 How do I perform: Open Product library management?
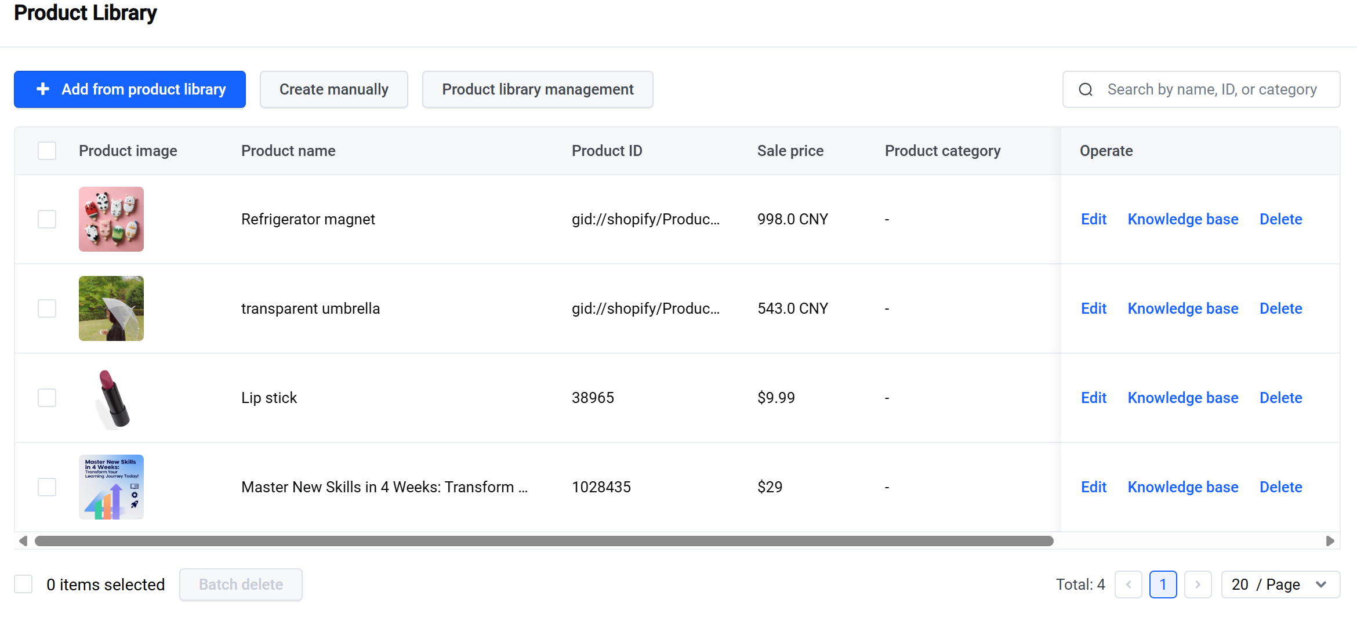pos(538,89)
